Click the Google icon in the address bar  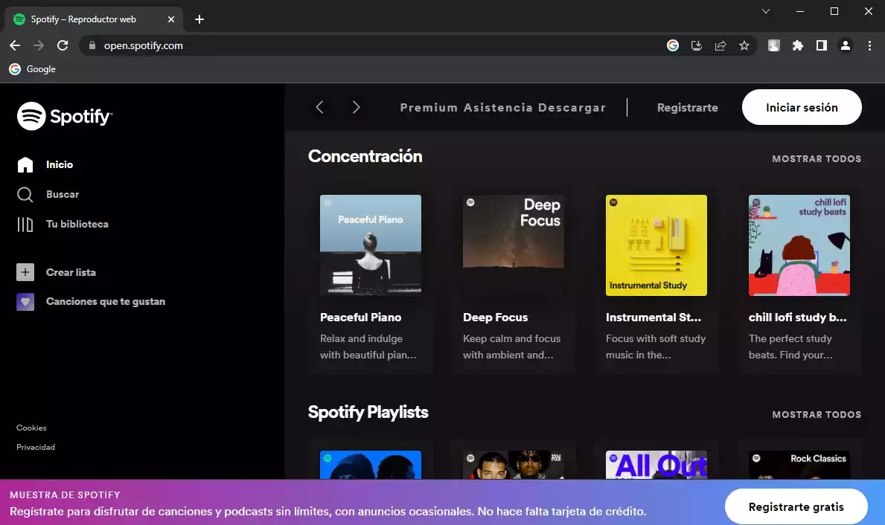pyautogui.click(x=673, y=45)
